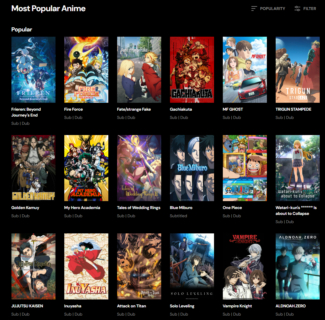Click Sub | Dub under Gachiakuta
The image size is (325, 320).
click(x=179, y=117)
